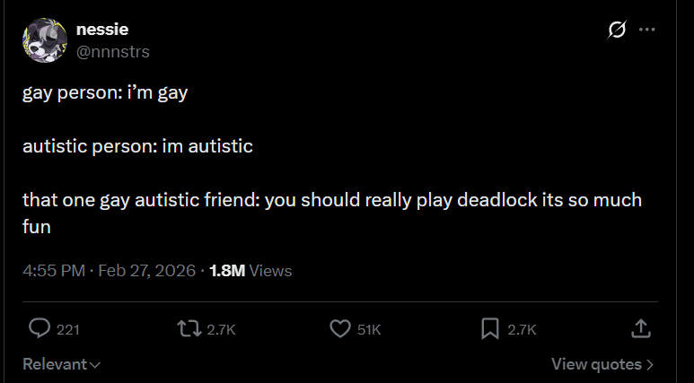This screenshot has height=383, width=694.
Task: Click the 51K likes count
Action: 369,329
